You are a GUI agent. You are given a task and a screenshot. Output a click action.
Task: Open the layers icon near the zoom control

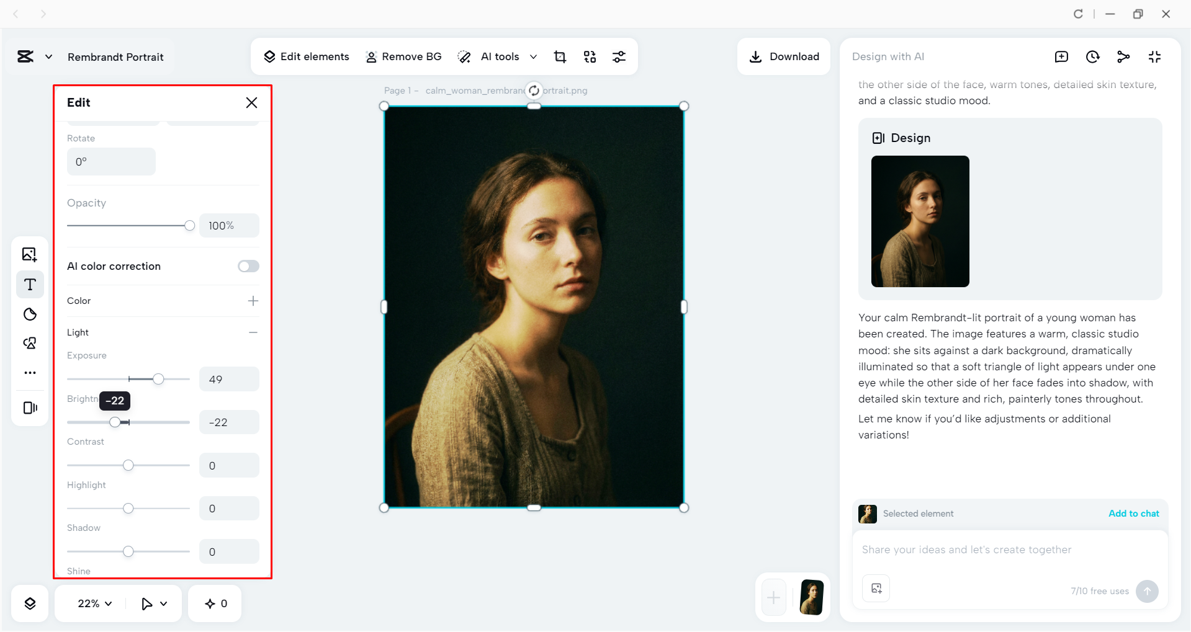(x=29, y=603)
